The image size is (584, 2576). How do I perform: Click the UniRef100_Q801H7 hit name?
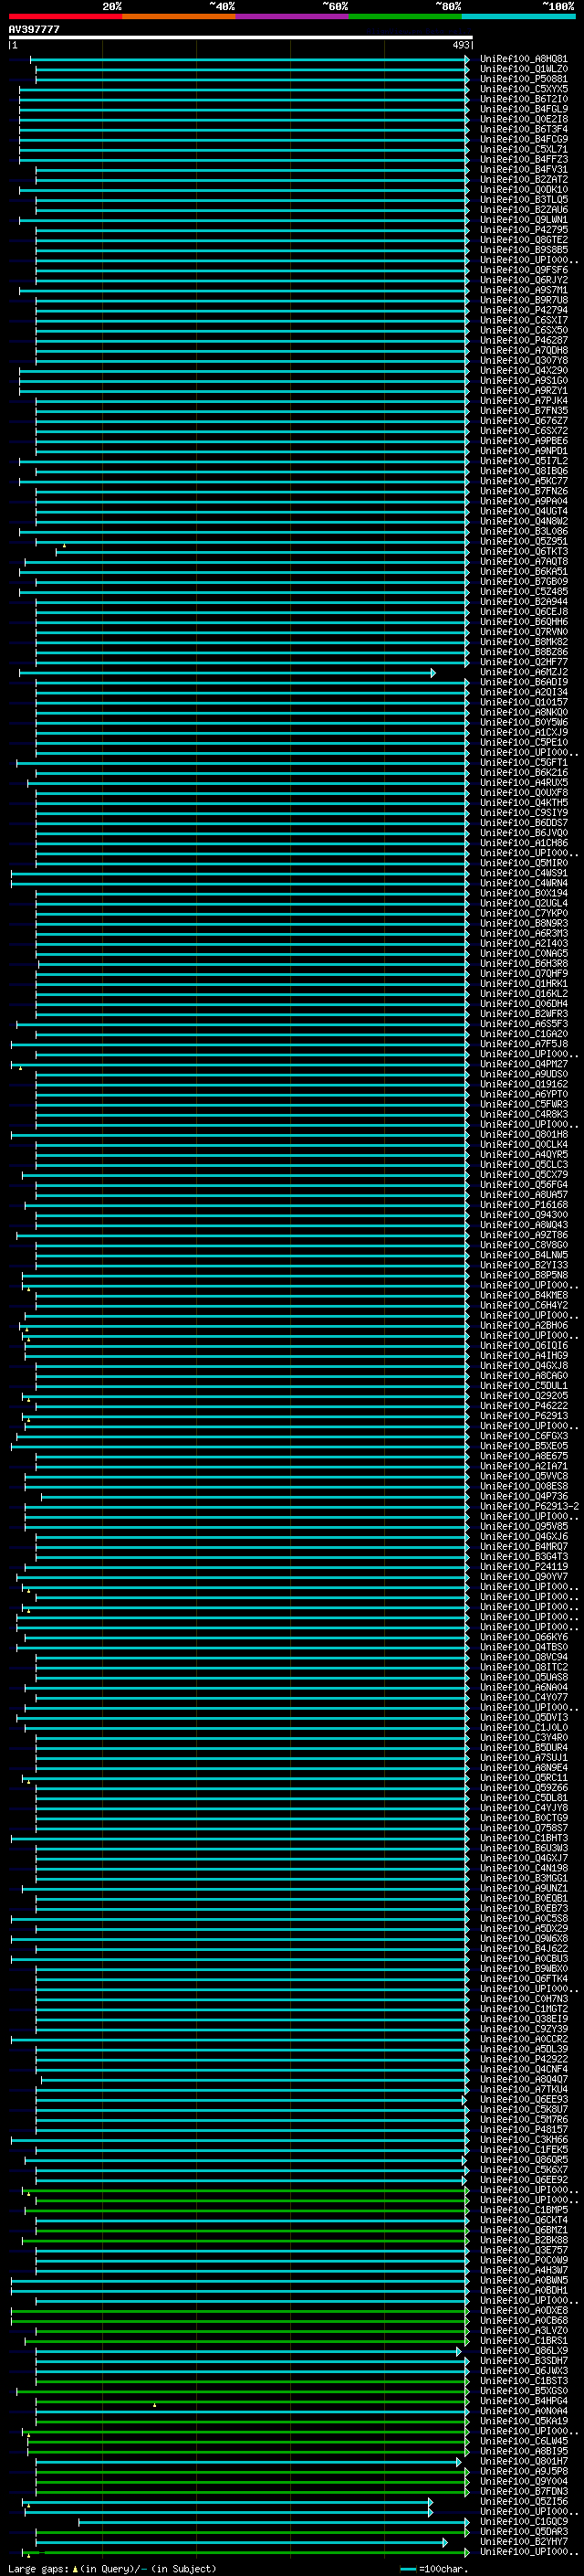pos(524,2462)
